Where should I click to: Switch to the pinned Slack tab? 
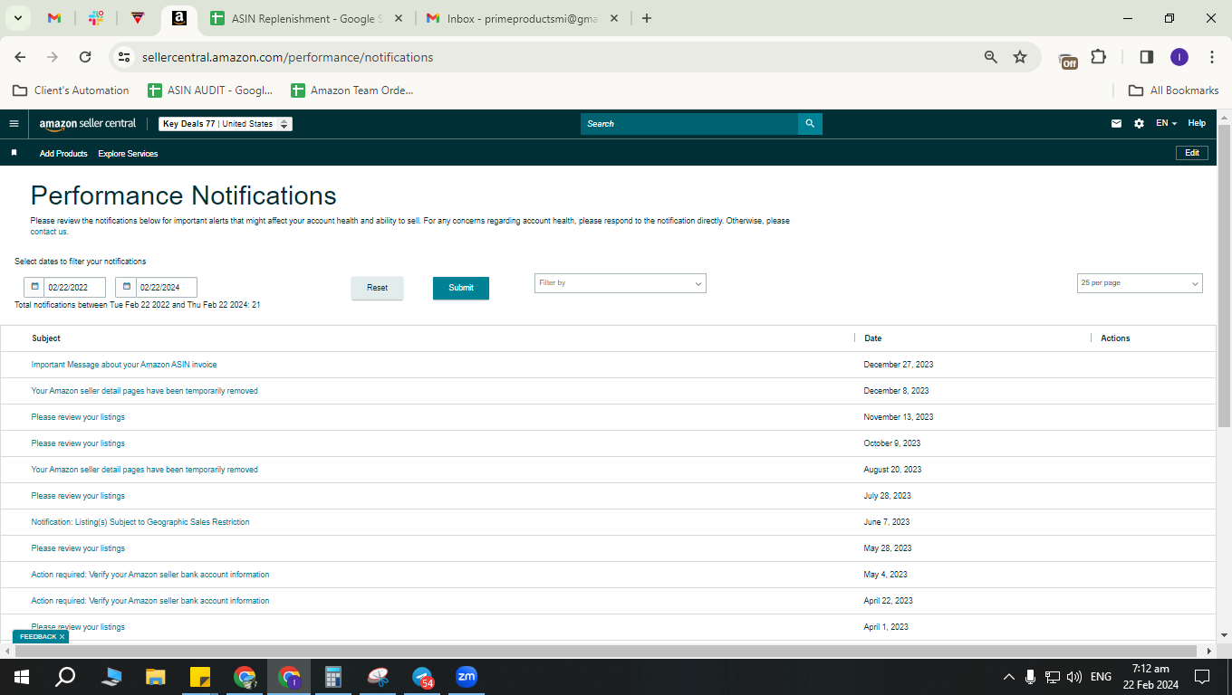coord(96,18)
